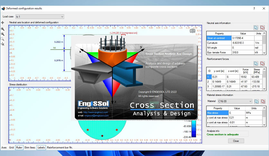Click the zoom out magnifier icon

(3, 34)
